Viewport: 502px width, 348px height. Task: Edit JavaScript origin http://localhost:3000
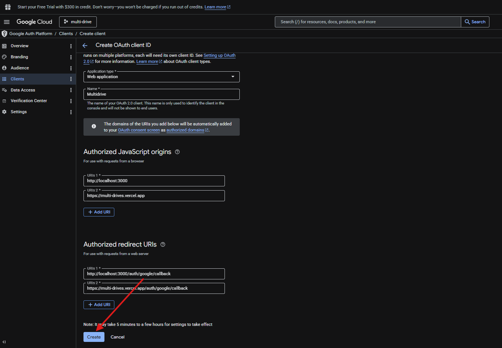[x=154, y=181]
